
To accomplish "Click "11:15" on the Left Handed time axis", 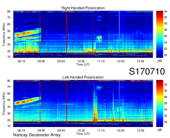I will (101, 130).
